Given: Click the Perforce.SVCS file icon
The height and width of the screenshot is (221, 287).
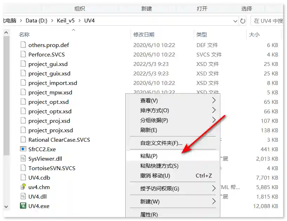Looking at the screenshot, I should (x=23, y=54).
